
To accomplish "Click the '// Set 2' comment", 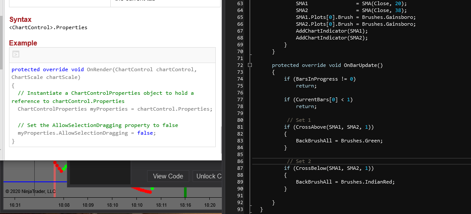I will tap(299, 161).
